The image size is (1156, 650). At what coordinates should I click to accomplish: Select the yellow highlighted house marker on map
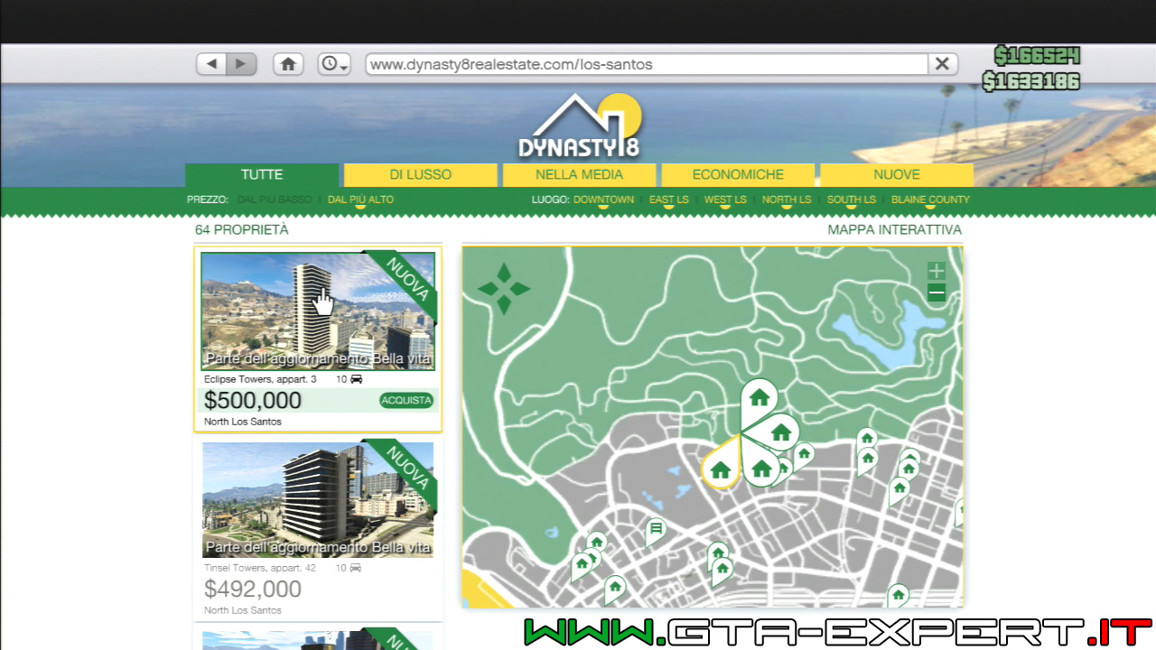[720, 468]
